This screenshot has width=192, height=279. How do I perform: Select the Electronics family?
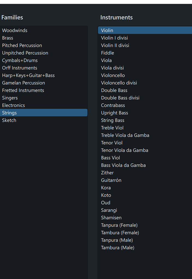coord(13,105)
